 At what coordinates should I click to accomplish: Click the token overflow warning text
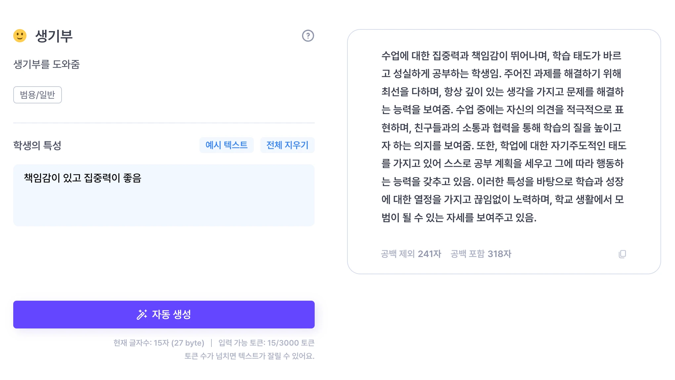coord(249,356)
